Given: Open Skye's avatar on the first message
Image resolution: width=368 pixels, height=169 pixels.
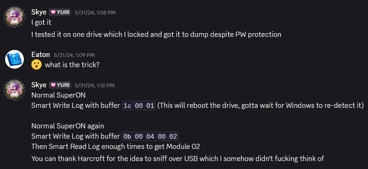Looking at the screenshot, I should 14,17.
